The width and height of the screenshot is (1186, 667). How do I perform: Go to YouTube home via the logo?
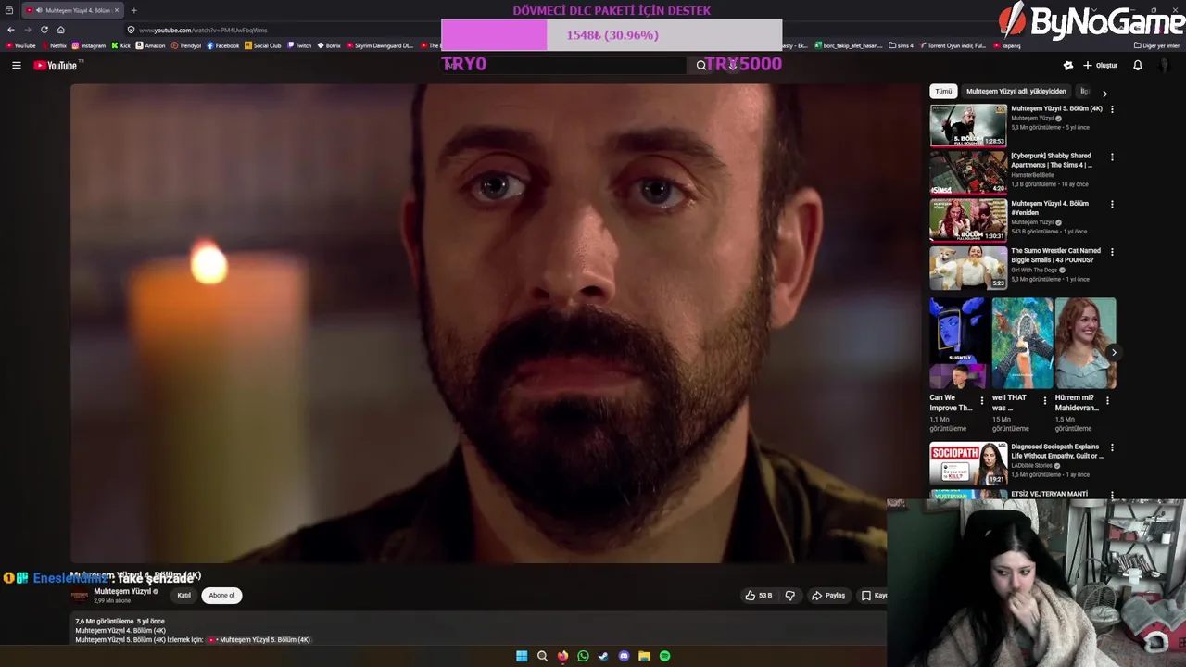tap(57, 65)
